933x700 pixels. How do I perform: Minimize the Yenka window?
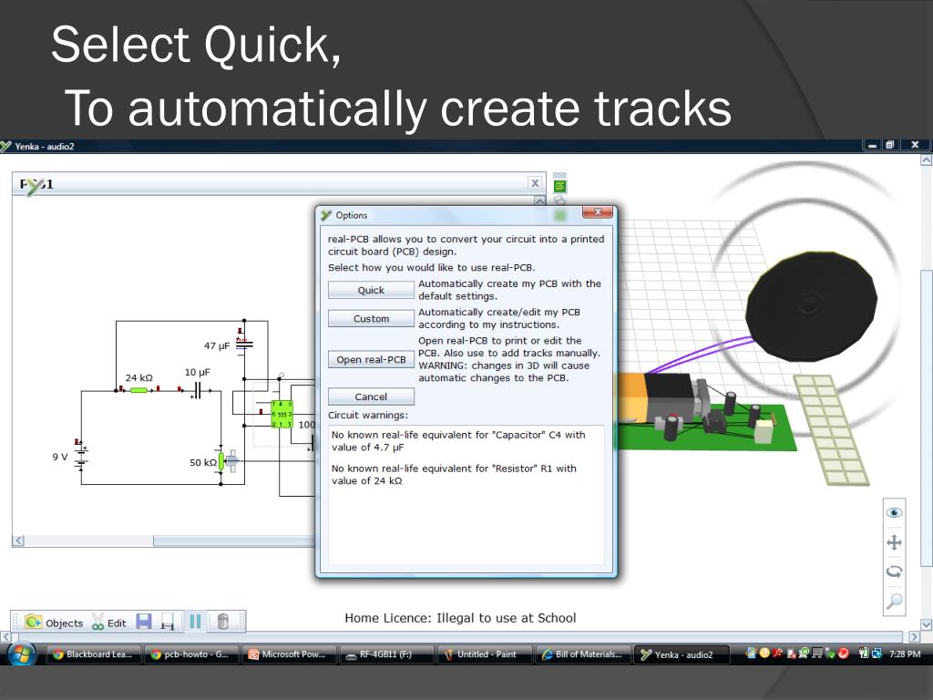click(x=872, y=145)
